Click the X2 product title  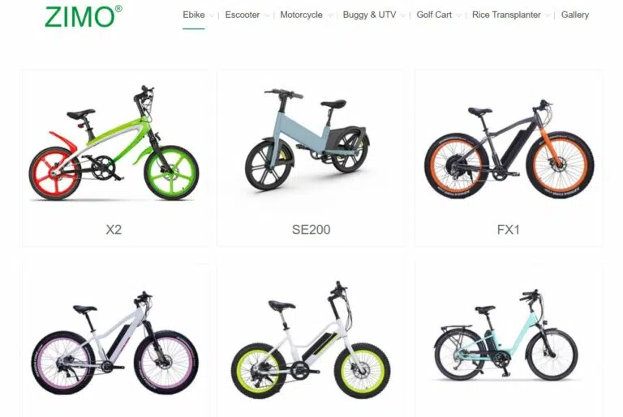click(x=114, y=230)
